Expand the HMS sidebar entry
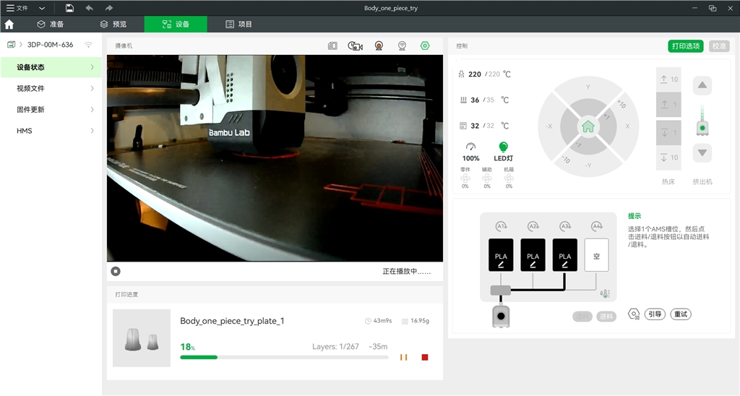The width and height of the screenshot is (740, 396). point(51,131)
